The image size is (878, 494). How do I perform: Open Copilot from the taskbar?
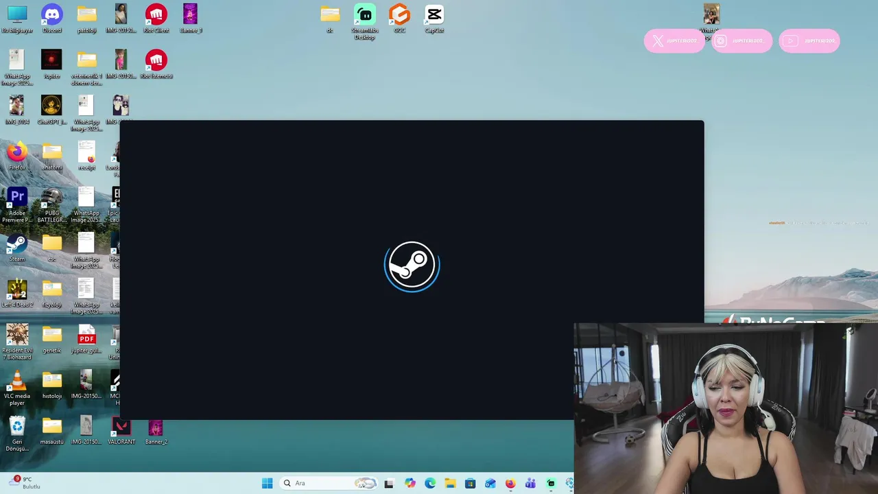coord(410,483)
